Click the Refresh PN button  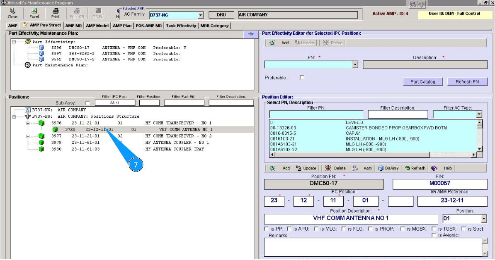(467, 82)
